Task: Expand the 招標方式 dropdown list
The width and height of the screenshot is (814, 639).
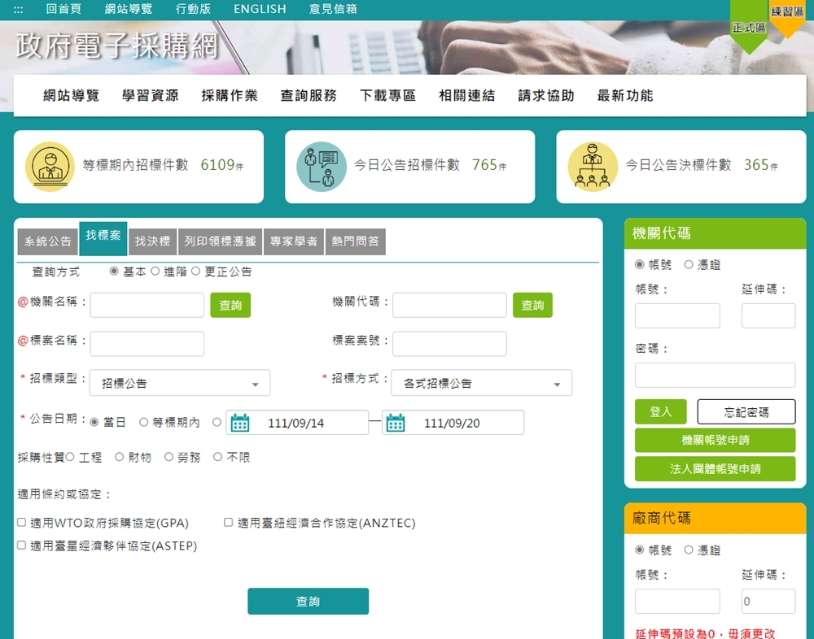Action: point(481,383)
